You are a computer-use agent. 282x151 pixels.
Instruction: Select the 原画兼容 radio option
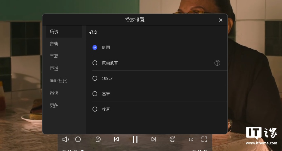point(95,63)
